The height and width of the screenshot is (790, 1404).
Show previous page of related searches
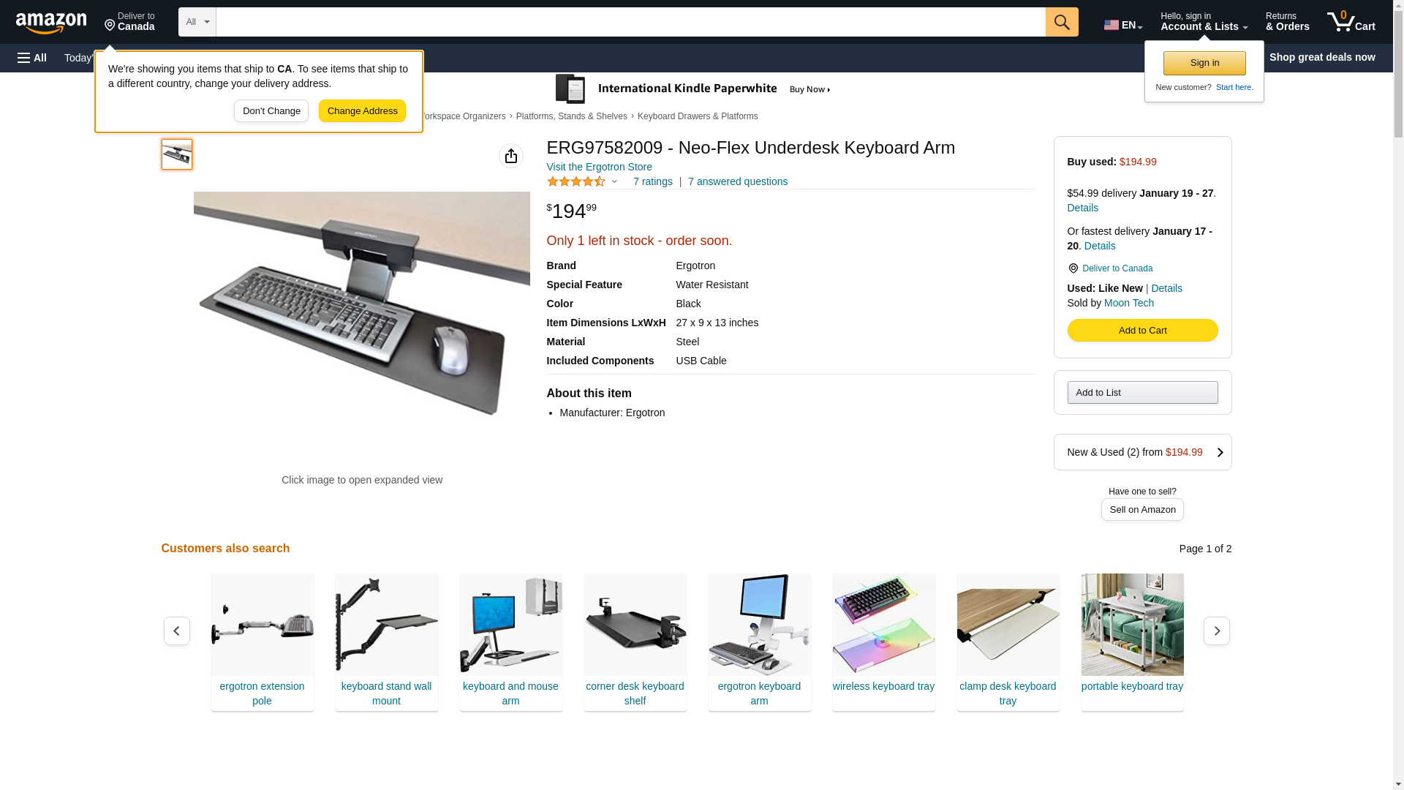177,631
